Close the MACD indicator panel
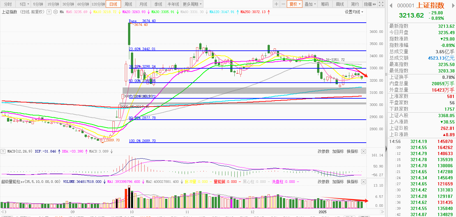Screen dimensions: 456x217 point(363,151)
